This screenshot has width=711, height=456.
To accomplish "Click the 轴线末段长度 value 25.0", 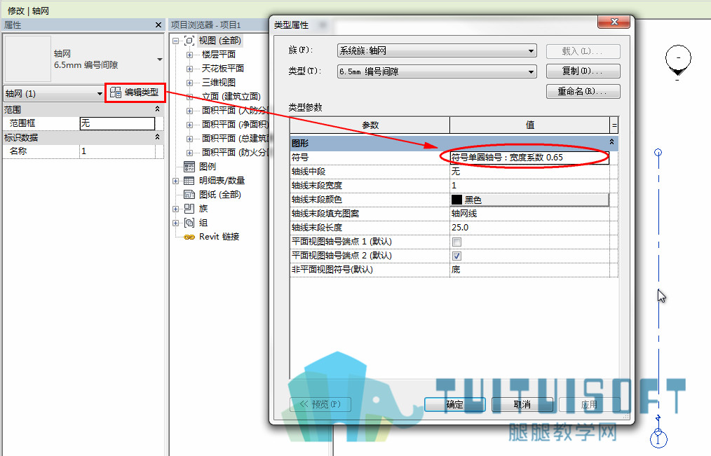I will 529,228.
